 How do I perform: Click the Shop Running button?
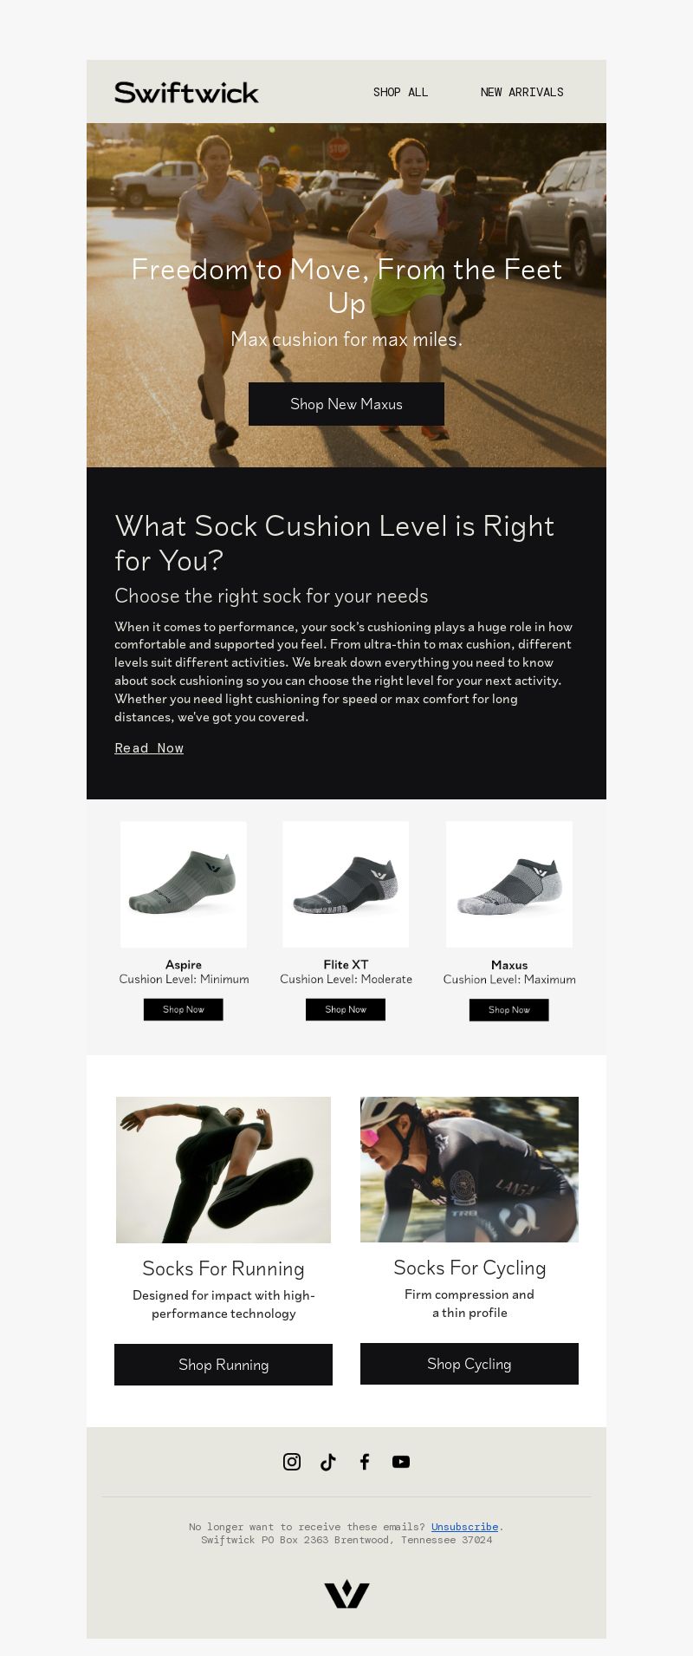pyautogui.click(x=223, y=1365)
